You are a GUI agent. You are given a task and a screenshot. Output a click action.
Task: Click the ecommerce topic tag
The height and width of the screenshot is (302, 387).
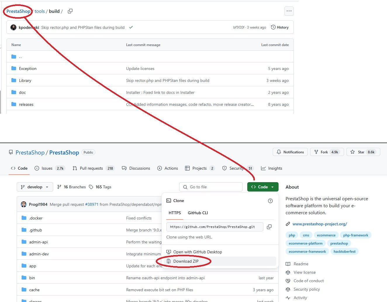point(326,235)
